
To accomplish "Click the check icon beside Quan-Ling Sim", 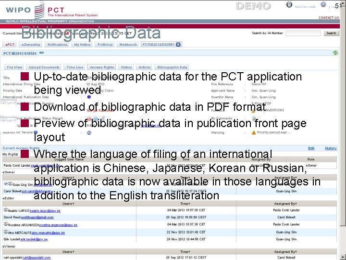I will click(6, 184).
